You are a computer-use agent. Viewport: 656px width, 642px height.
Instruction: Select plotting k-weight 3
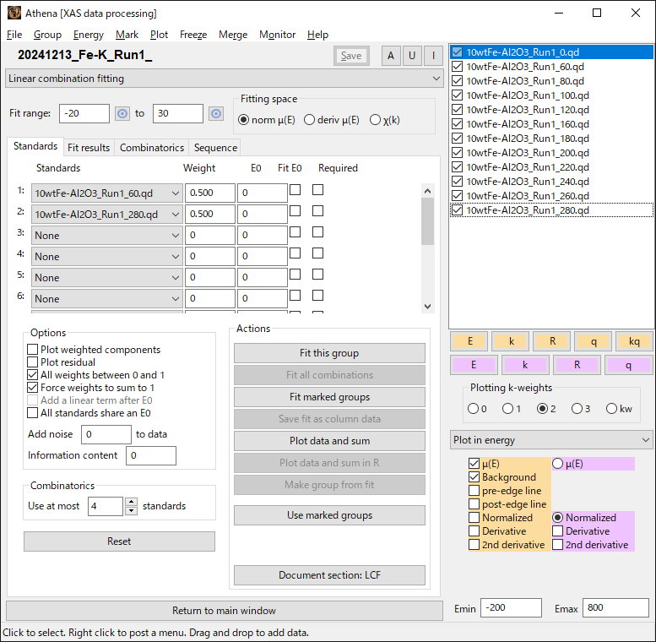577,409
